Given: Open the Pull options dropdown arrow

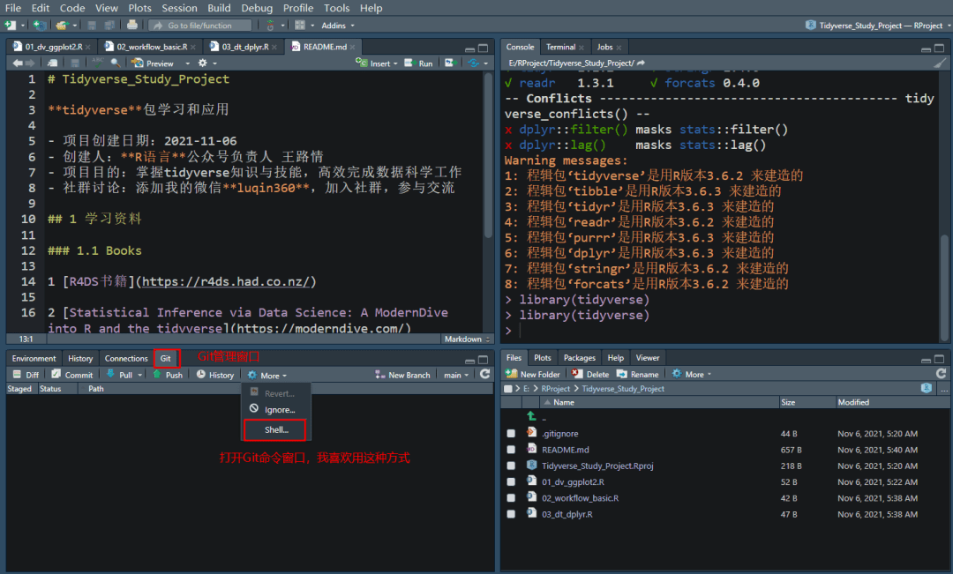Looking at the screenshot, I should click(139, 375).
